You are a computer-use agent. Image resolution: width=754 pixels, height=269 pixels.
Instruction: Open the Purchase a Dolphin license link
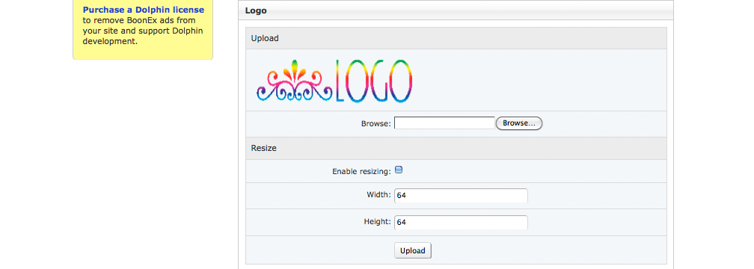tap(144, 10)
